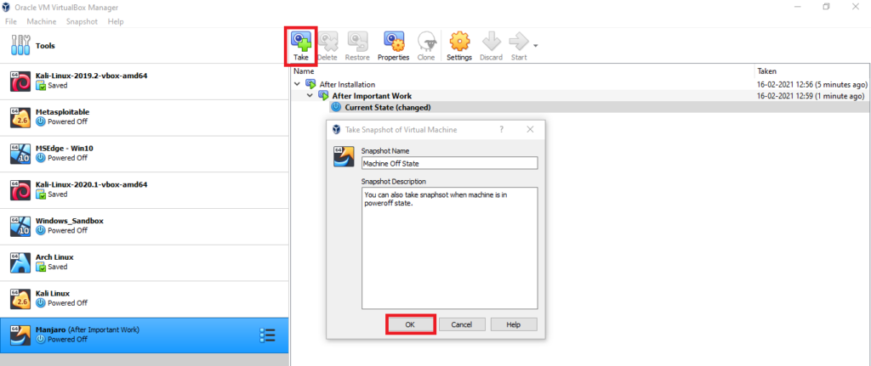Open Manjaro machine tools list menu icon
Viewport: 871px width, 366px height.
[x=267, y=335]
